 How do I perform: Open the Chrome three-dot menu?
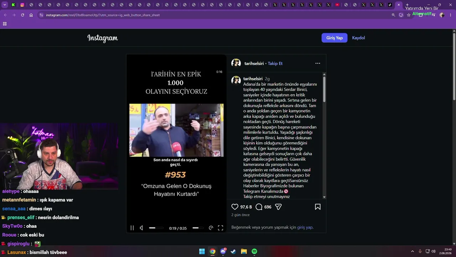[451, 15]
